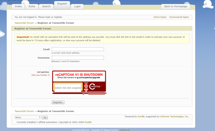
Task: Reload the reCAPTCHA challenge icon
Action: pos(86,84)
